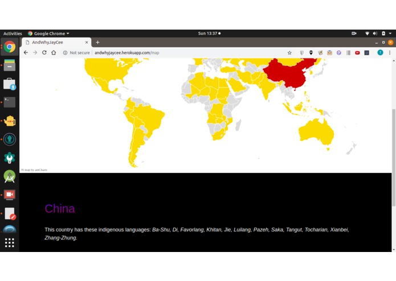396x281 pixels.
Task: Click the language name Xianbei
Action: coord(339,230)
